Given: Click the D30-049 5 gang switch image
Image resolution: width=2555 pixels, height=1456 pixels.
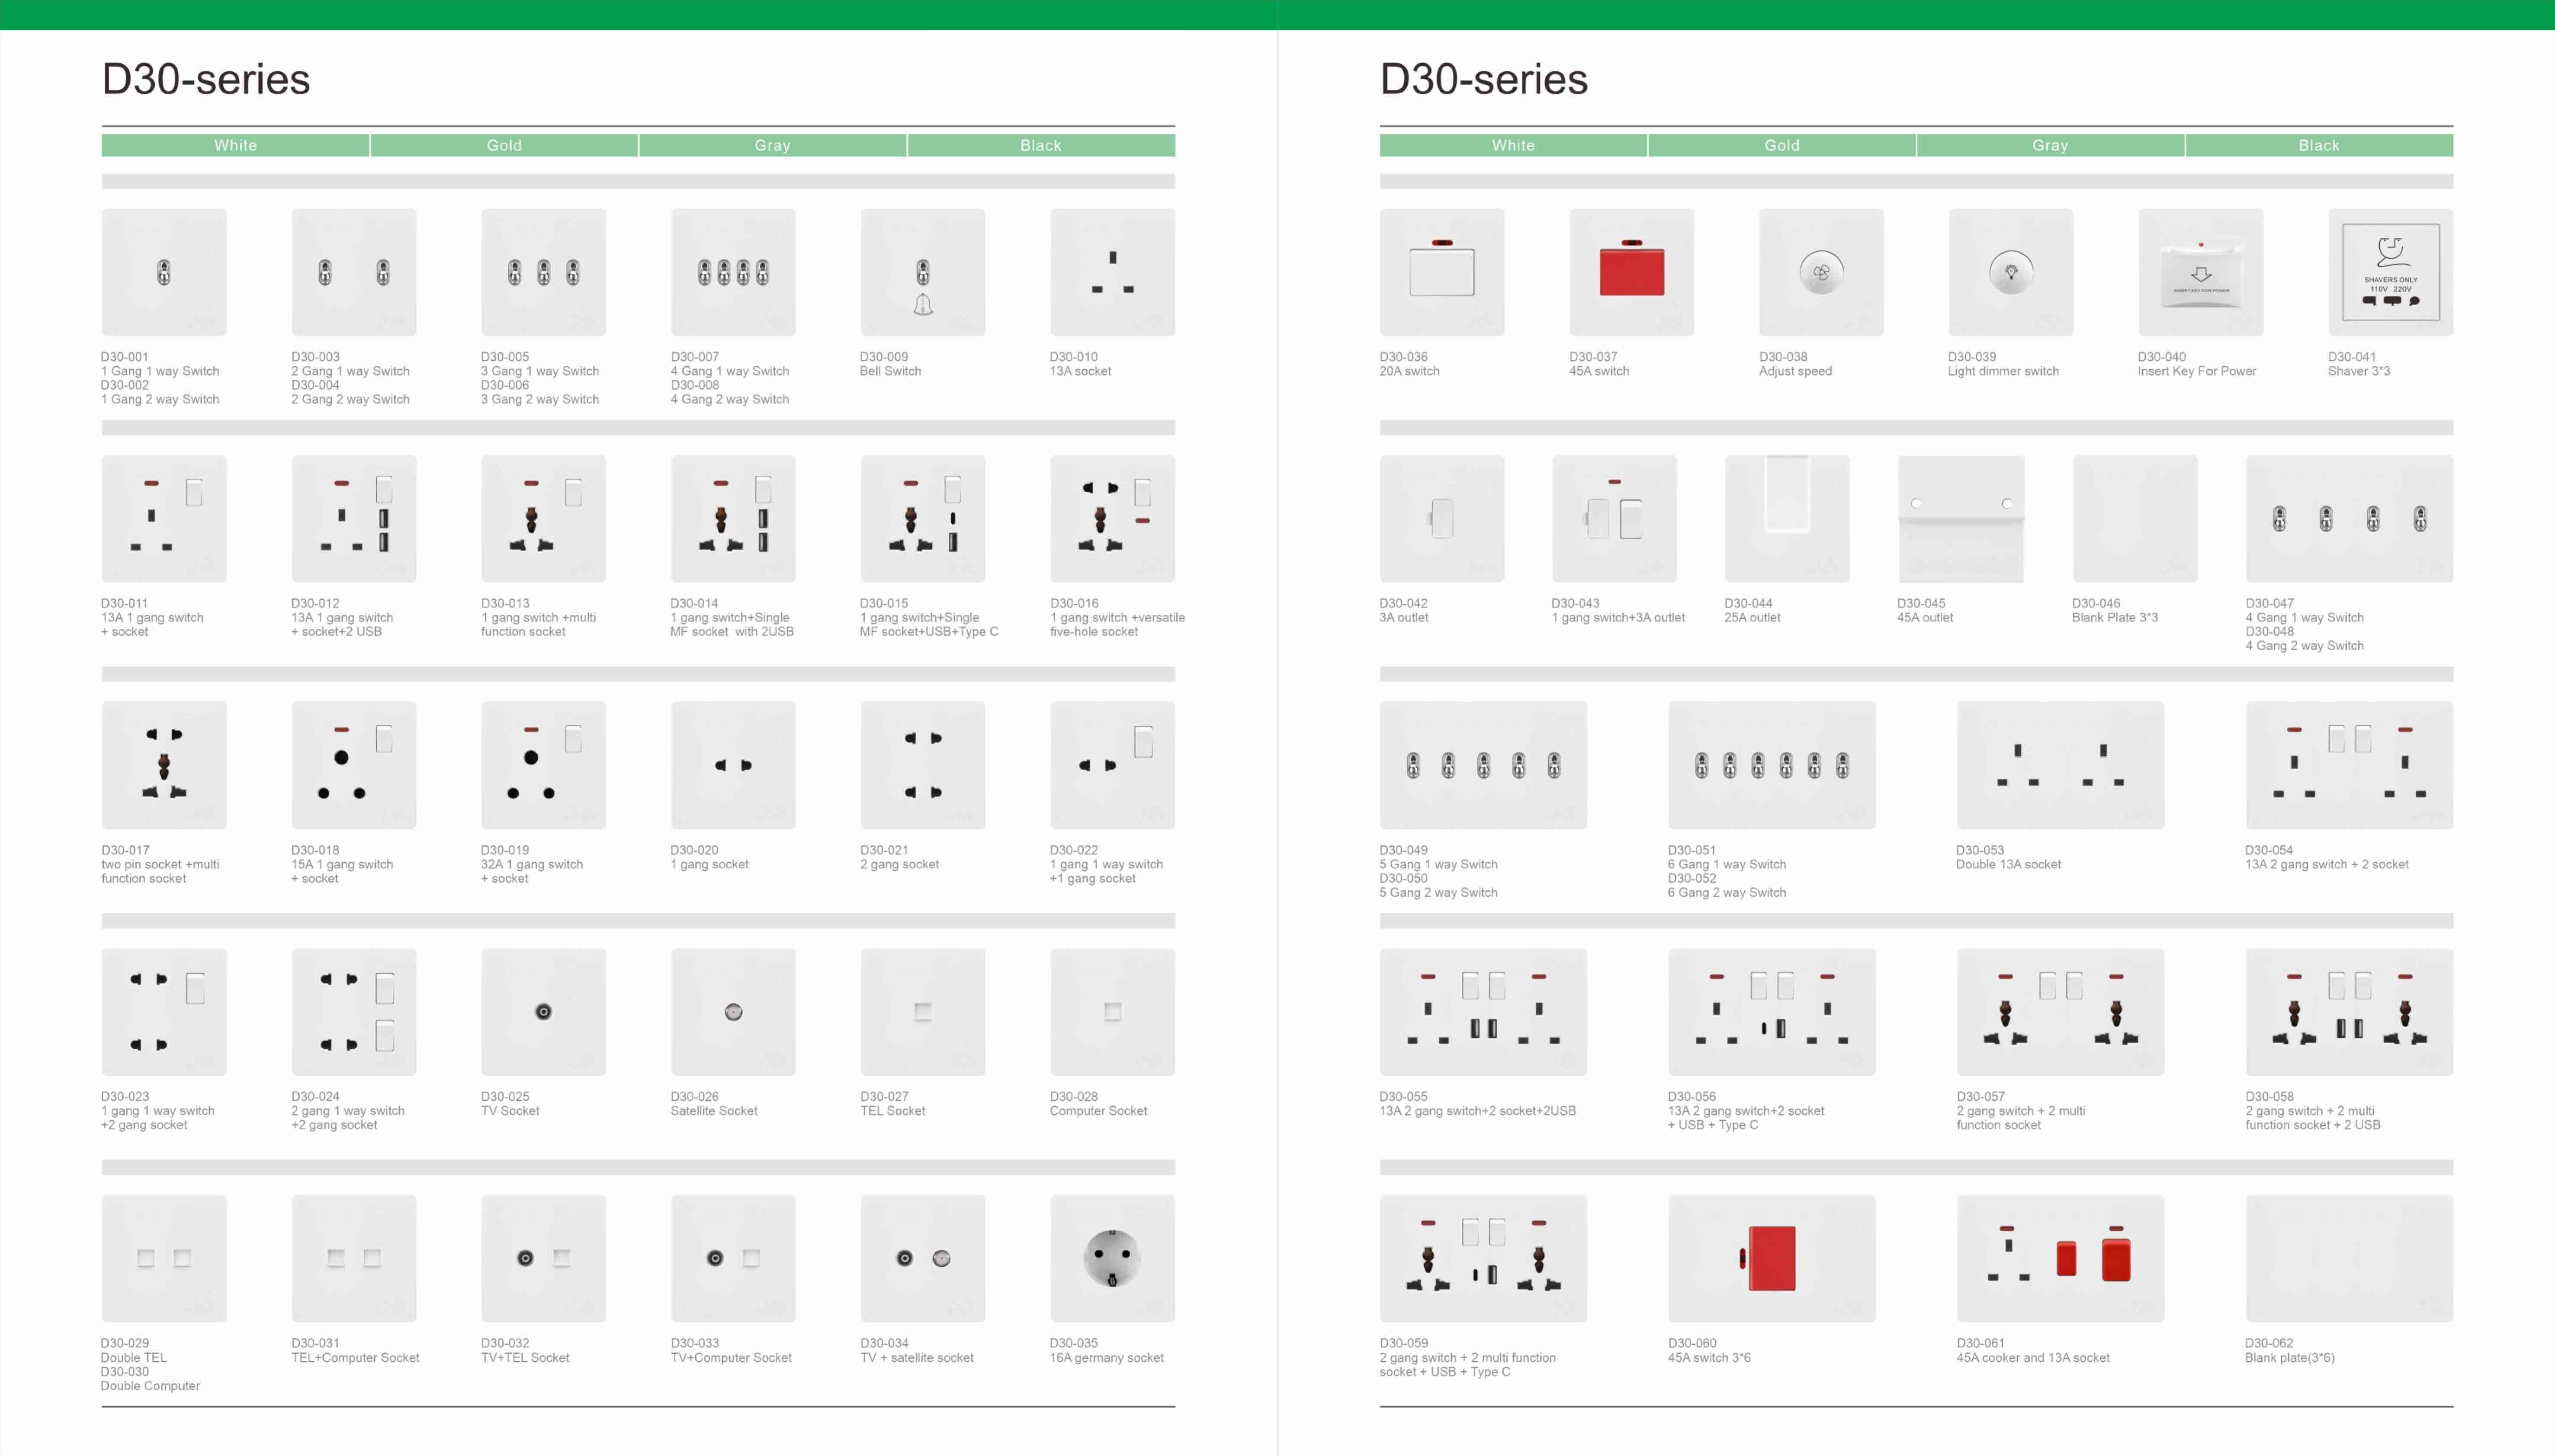Looking at the screenshot, I should (1483, 765).
